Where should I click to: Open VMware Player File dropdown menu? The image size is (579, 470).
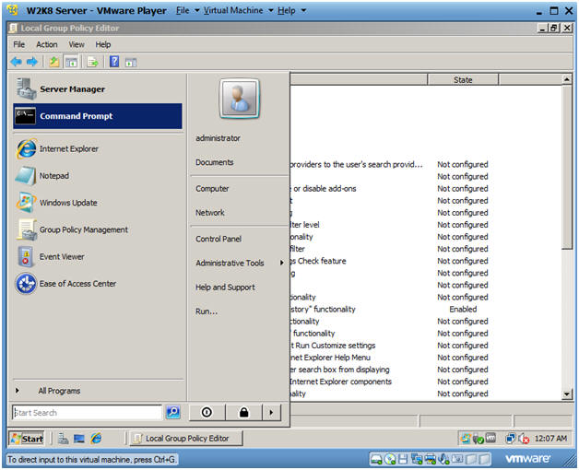coord(187,11)
